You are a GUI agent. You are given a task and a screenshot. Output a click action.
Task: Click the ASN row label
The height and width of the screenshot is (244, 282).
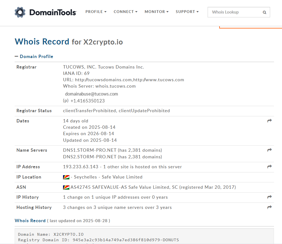coord(21,187)
